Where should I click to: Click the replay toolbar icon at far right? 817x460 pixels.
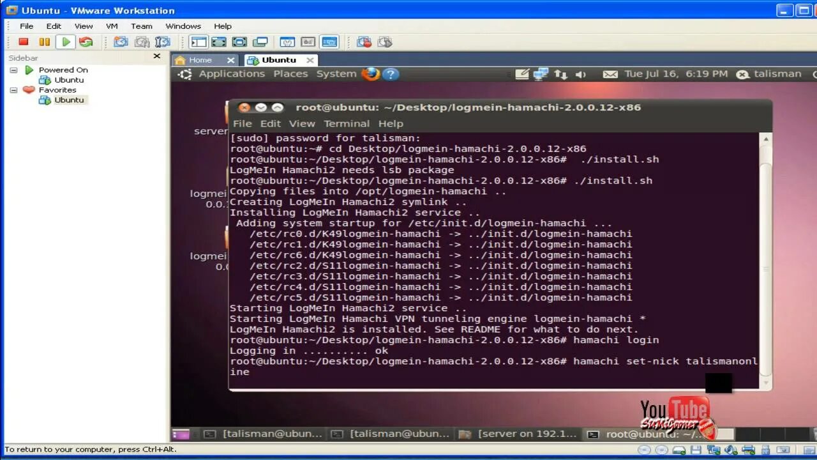(385, 42)
